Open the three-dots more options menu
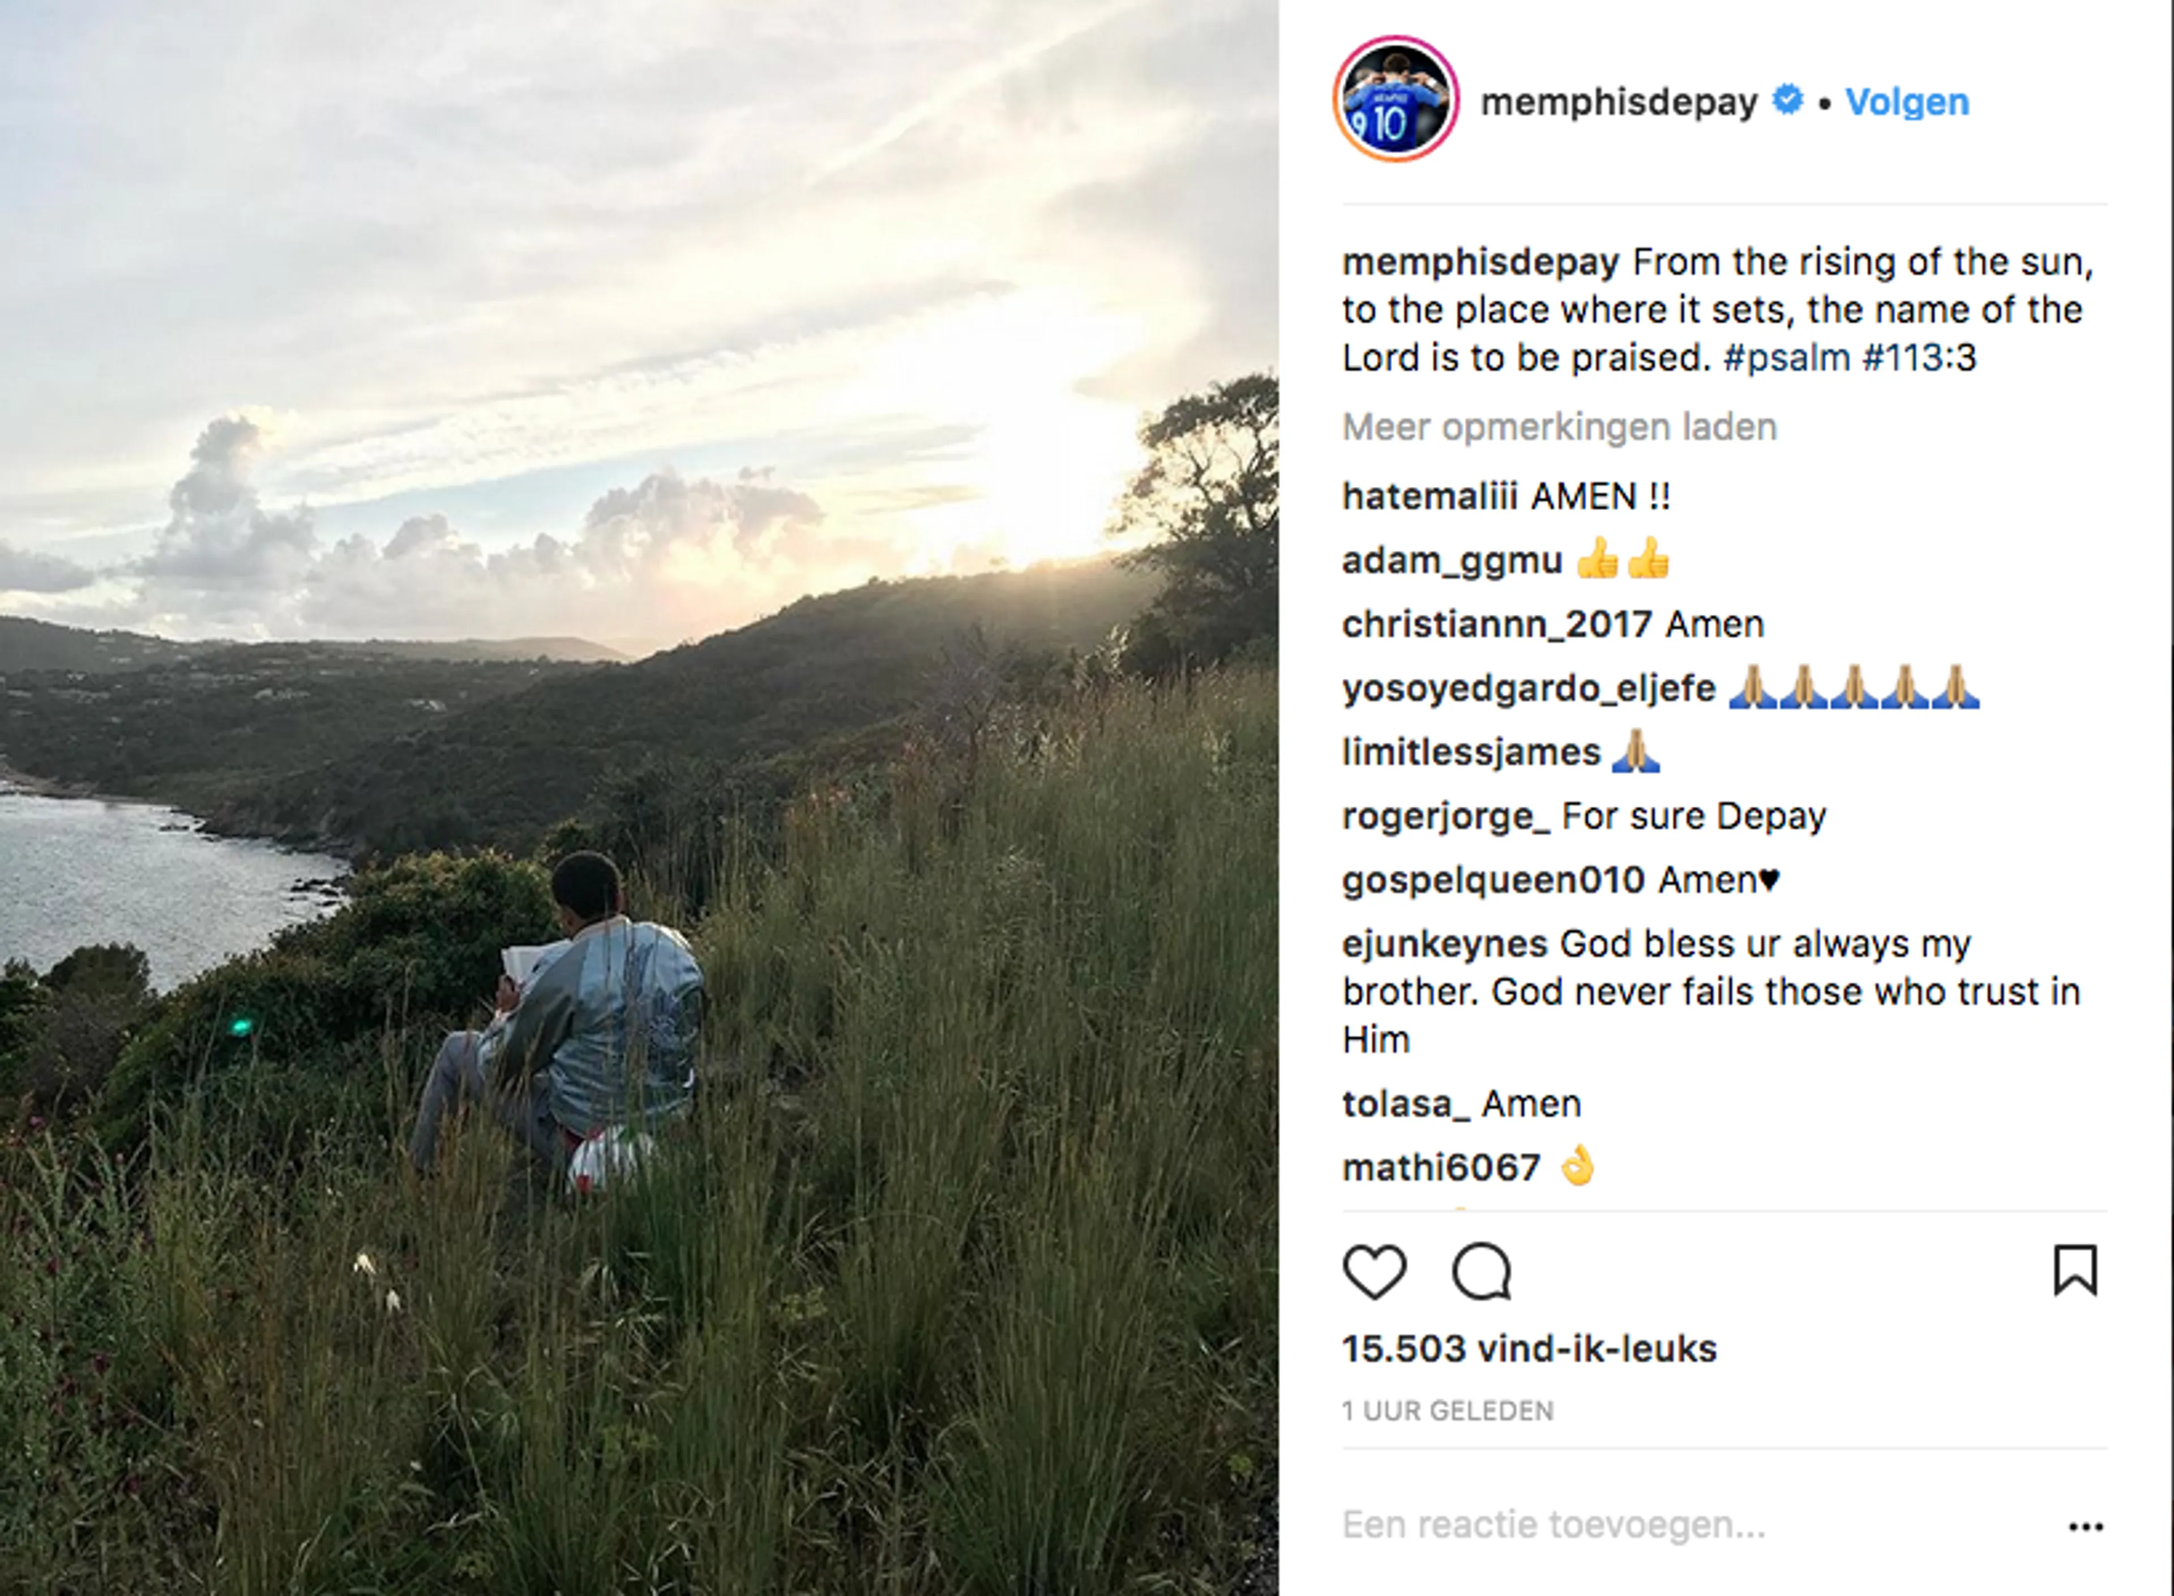2174x1596 pixels. pyautogui.click(x=2085, y=1526)
